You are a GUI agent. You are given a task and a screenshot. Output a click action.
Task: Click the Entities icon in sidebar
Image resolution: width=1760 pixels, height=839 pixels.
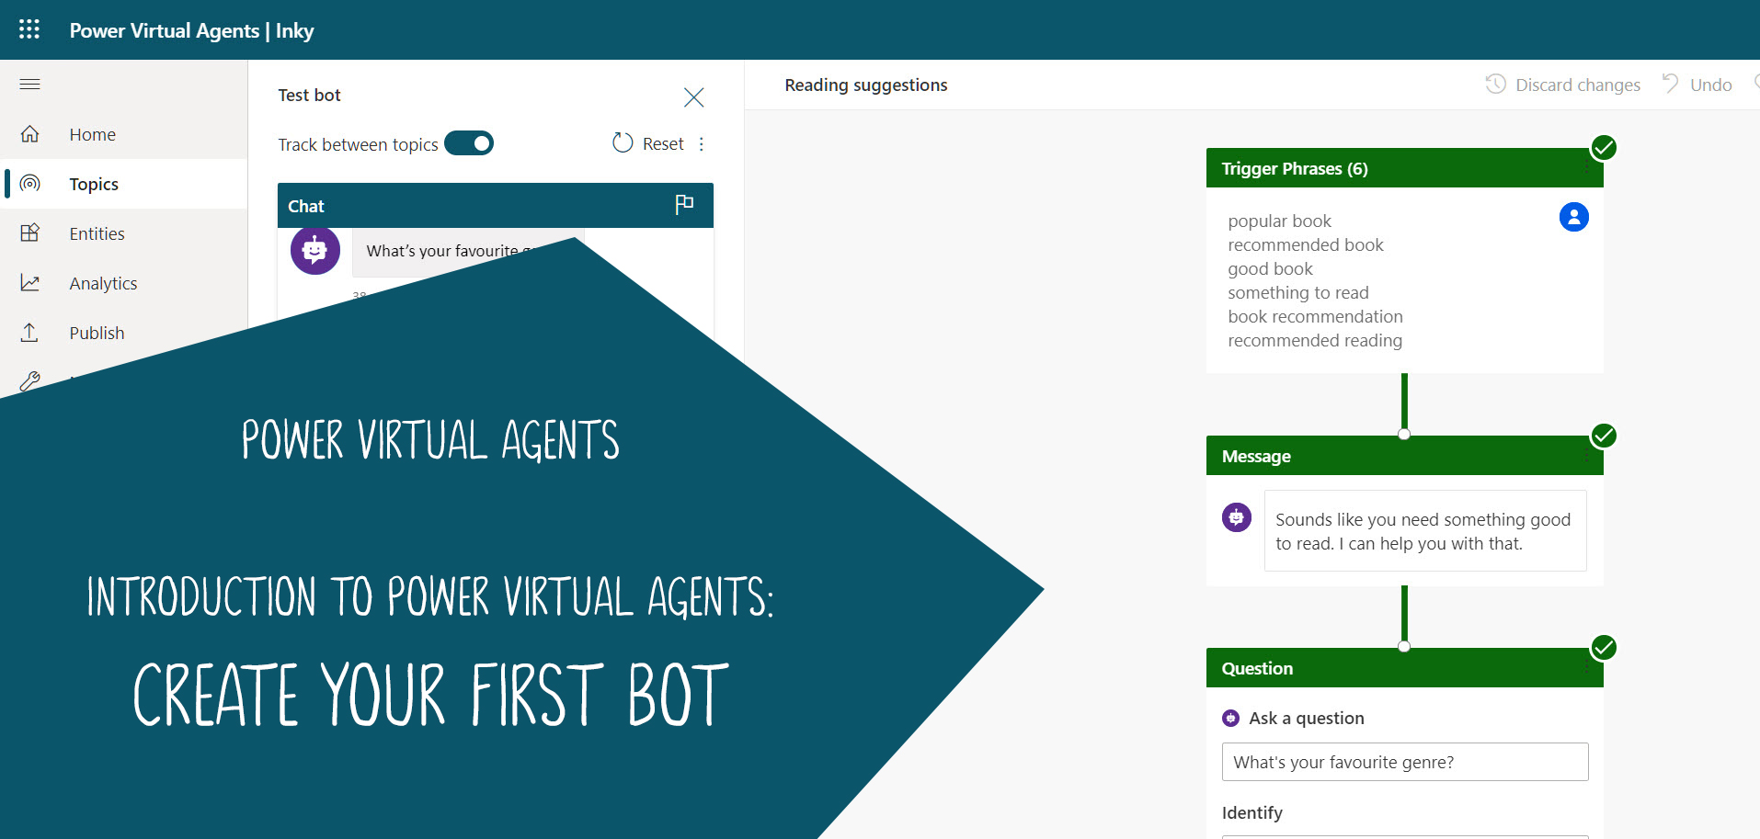(29, 233)
